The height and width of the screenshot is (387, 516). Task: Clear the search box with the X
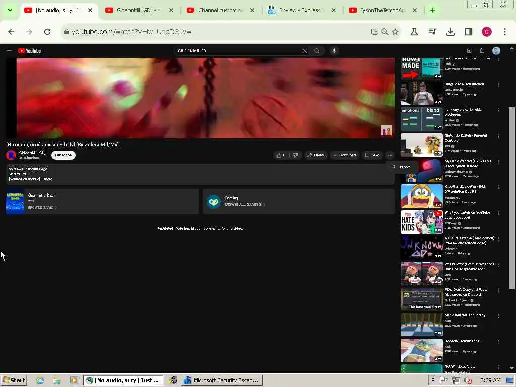click(x=305, y=51)
